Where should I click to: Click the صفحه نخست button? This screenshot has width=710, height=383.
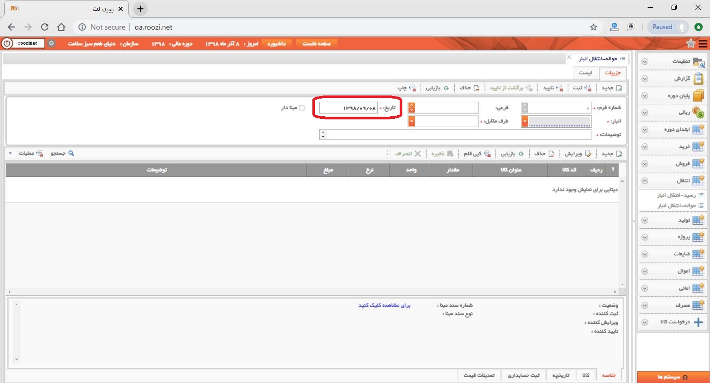point(317,44)
